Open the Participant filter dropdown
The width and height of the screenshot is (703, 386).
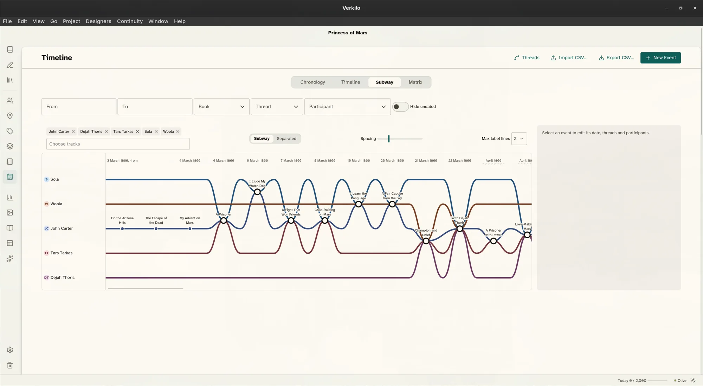tap(348, 107)
